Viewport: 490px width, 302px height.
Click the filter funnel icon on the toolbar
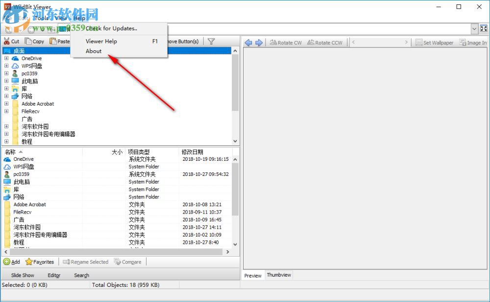pyautogui.click(x=211, y=41)
